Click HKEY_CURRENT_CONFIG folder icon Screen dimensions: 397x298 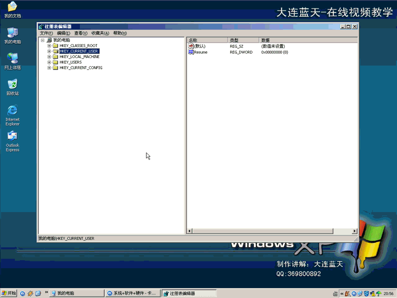(x=56, y=68)
